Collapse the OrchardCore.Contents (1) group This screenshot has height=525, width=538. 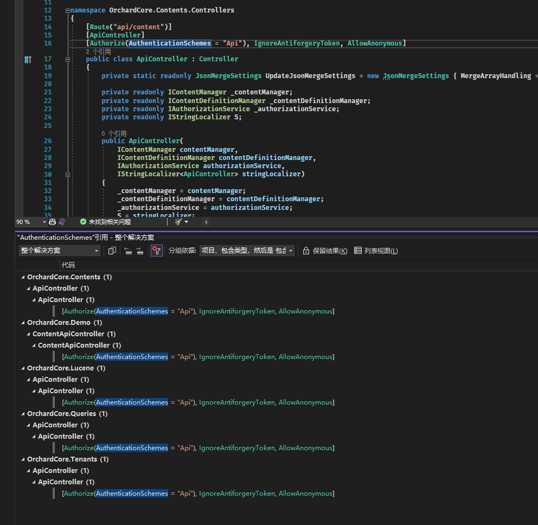coord(23,277)
